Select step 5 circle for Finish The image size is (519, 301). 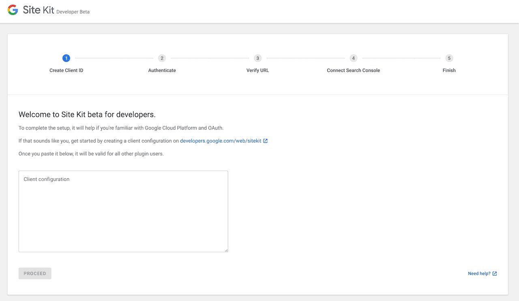[x=449, y=58]
